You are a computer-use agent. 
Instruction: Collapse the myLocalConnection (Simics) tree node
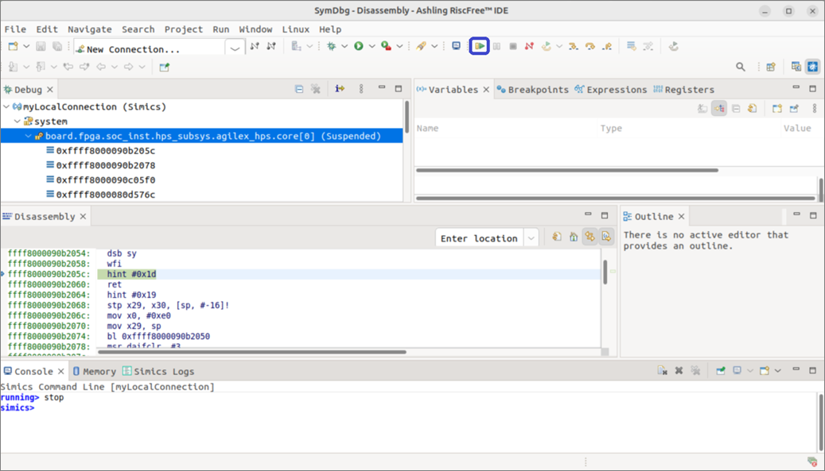click(x=7, y=106)
